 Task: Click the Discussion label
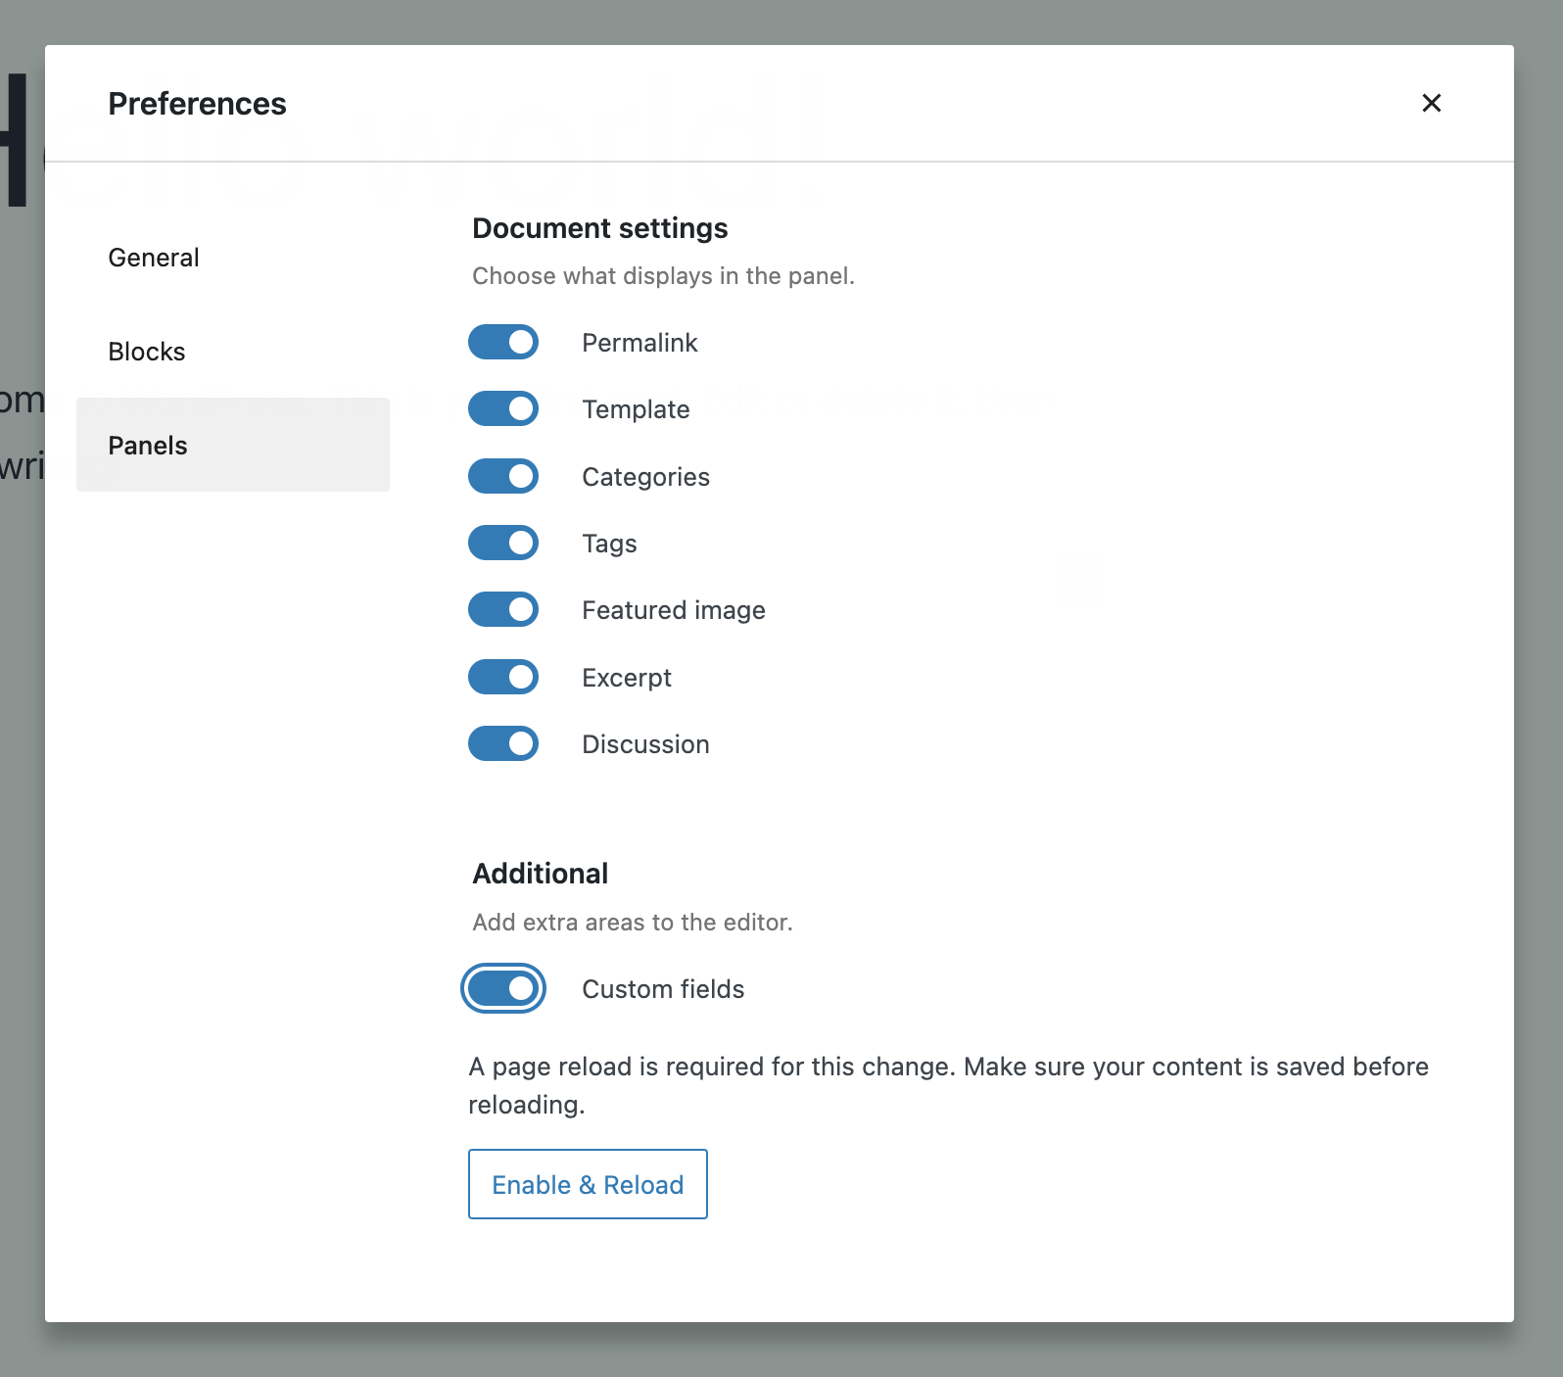pos(645,744)
